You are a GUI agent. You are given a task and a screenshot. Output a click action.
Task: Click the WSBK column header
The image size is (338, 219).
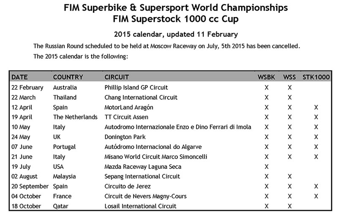click(x=266, y=77)
